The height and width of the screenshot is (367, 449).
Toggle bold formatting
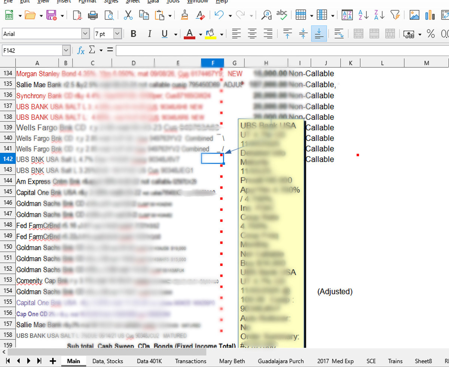click(133, 34)
